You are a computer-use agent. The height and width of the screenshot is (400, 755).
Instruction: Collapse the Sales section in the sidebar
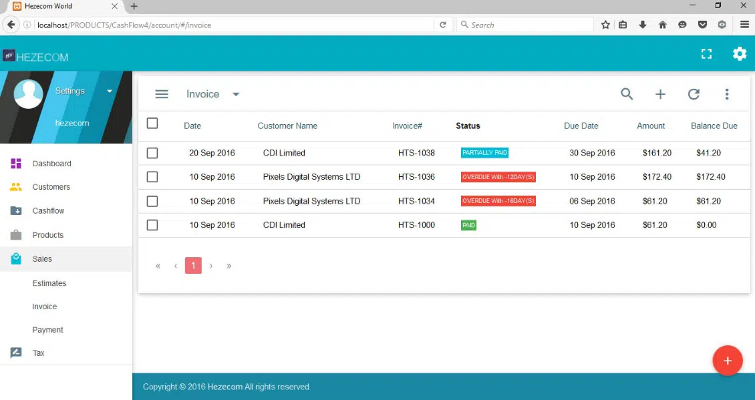(42, 259)
